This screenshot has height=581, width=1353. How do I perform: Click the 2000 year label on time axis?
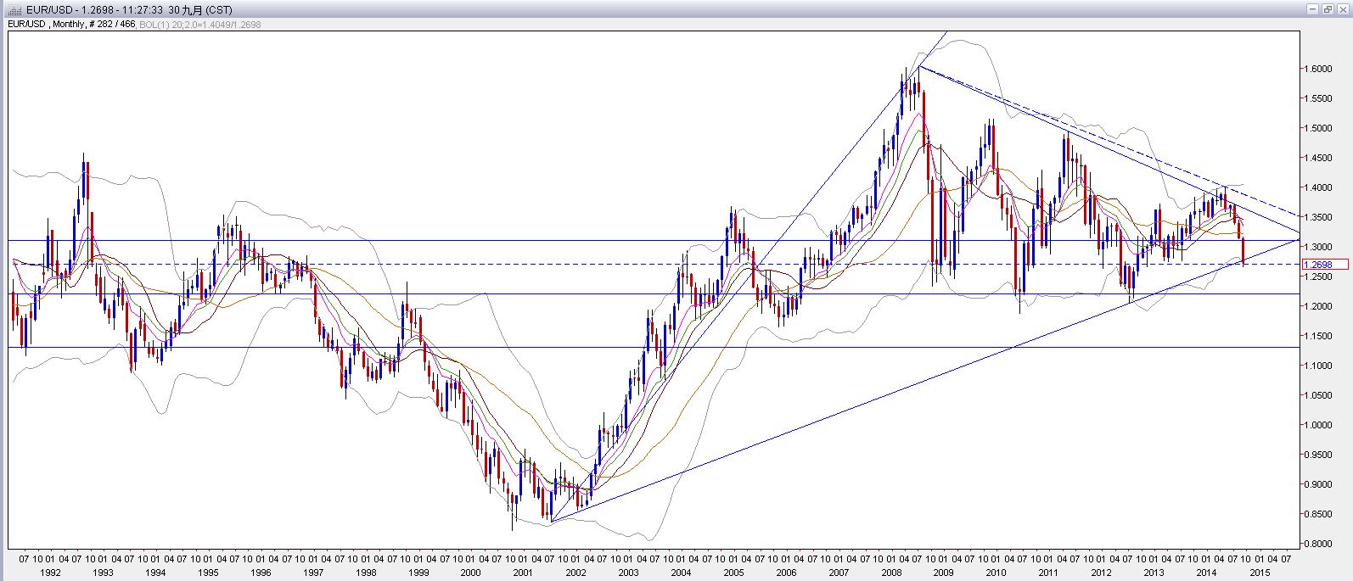click(x=471, y=573)
